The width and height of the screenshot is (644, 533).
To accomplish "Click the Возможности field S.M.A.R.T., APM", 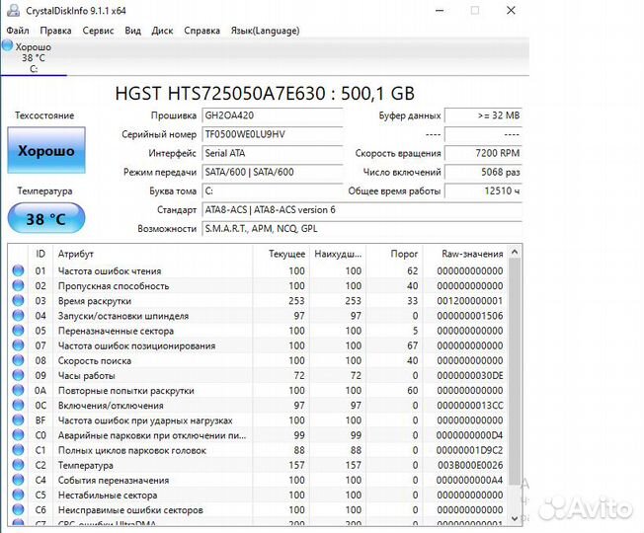I will click(x=362, y=229).
